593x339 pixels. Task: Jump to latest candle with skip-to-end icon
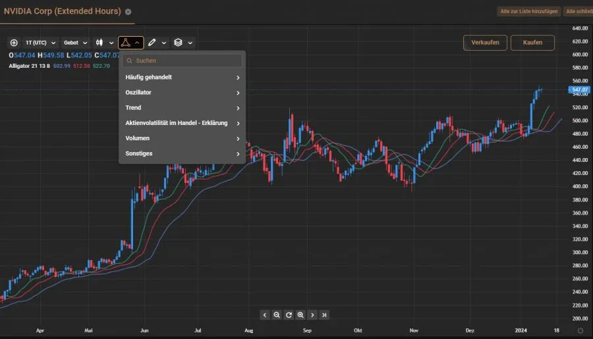click(x=324, y=315)
